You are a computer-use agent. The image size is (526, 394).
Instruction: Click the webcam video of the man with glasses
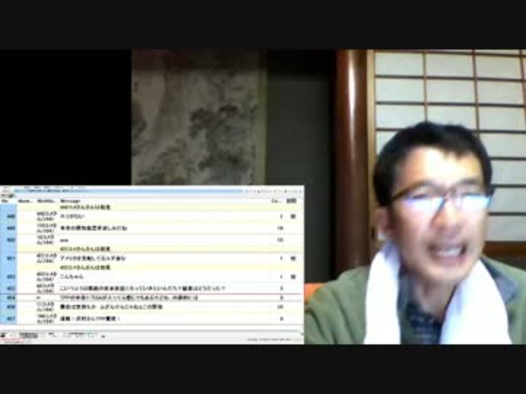(415, 197)
